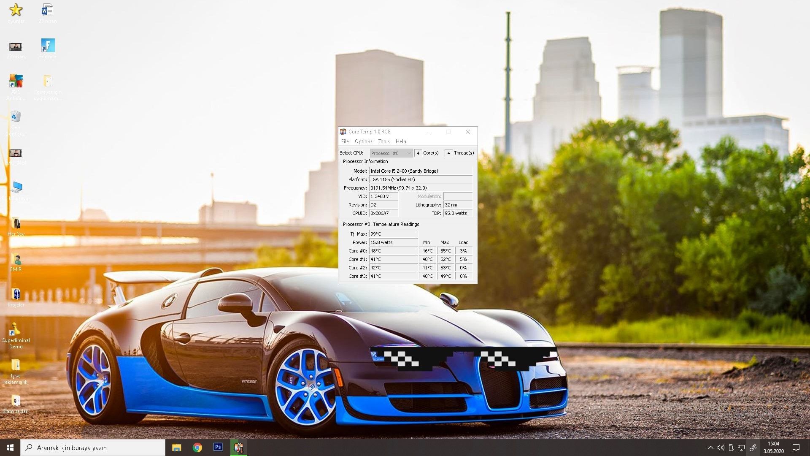This screenshot has width=810, height=456.
Task: Open the Tools menu in Core Temp
Action: tap(383, 141)
